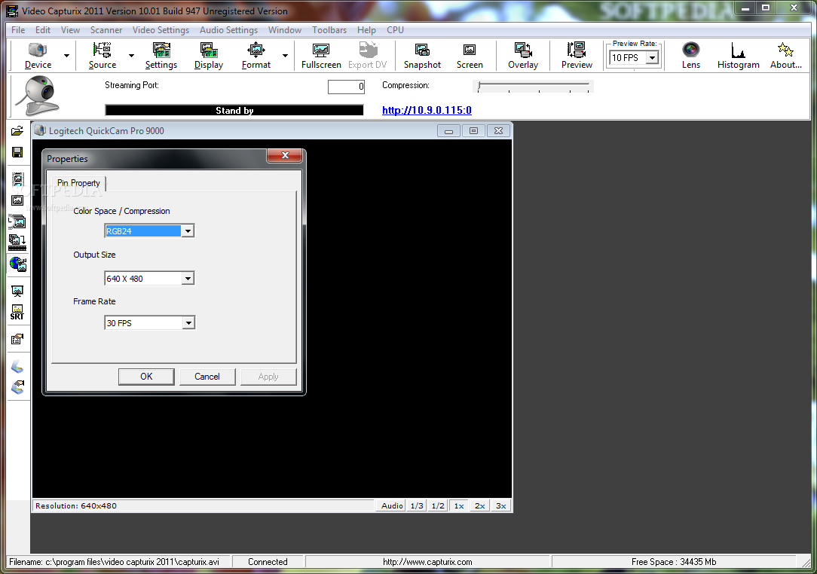Screen dimensions: 817x574
Task: Open the Edit menu
Action: [43, 30]
